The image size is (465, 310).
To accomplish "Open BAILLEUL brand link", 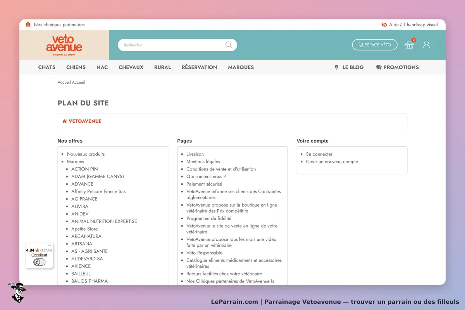I will pyautogui.click(x=81, y=274).
